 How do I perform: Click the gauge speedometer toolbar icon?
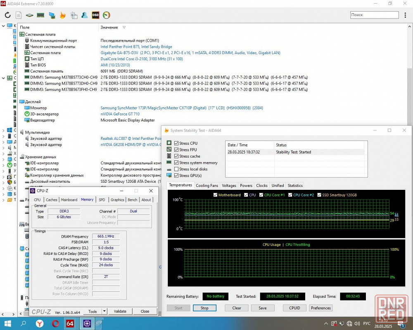click(x=107, y=15)
